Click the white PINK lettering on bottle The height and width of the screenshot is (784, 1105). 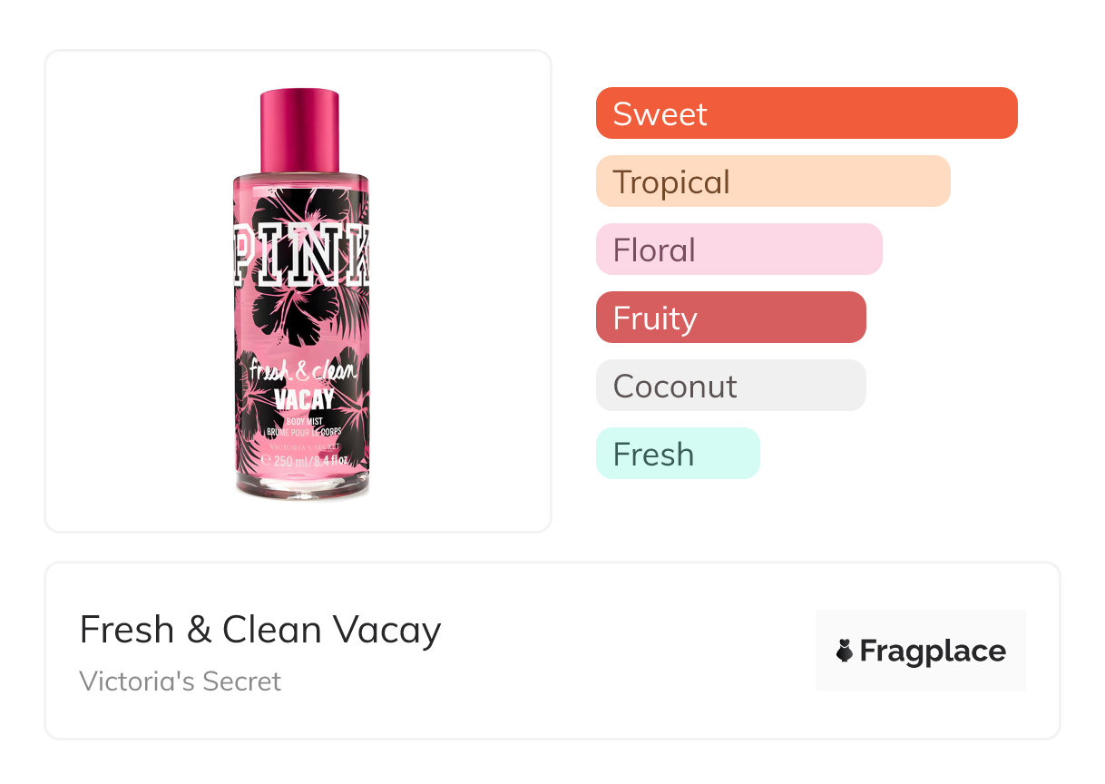pos(300,252)
